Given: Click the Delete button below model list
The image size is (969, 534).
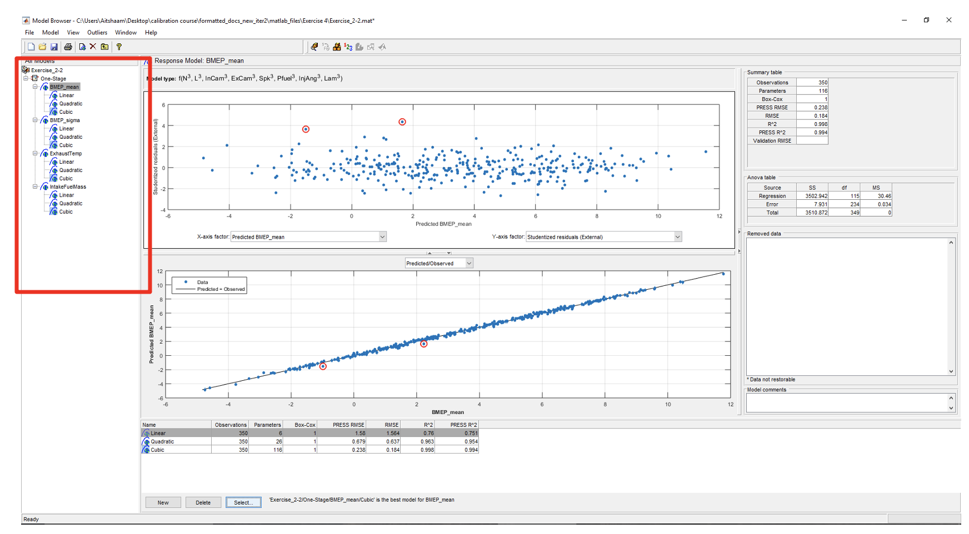Looking at the screenshot, I should (203, 503).
